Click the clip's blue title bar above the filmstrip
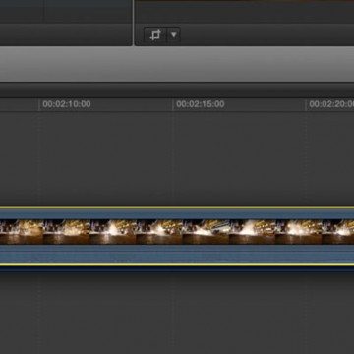Image resolution: width=354 pixels, height=354 pixels. [x=177, y=214]
